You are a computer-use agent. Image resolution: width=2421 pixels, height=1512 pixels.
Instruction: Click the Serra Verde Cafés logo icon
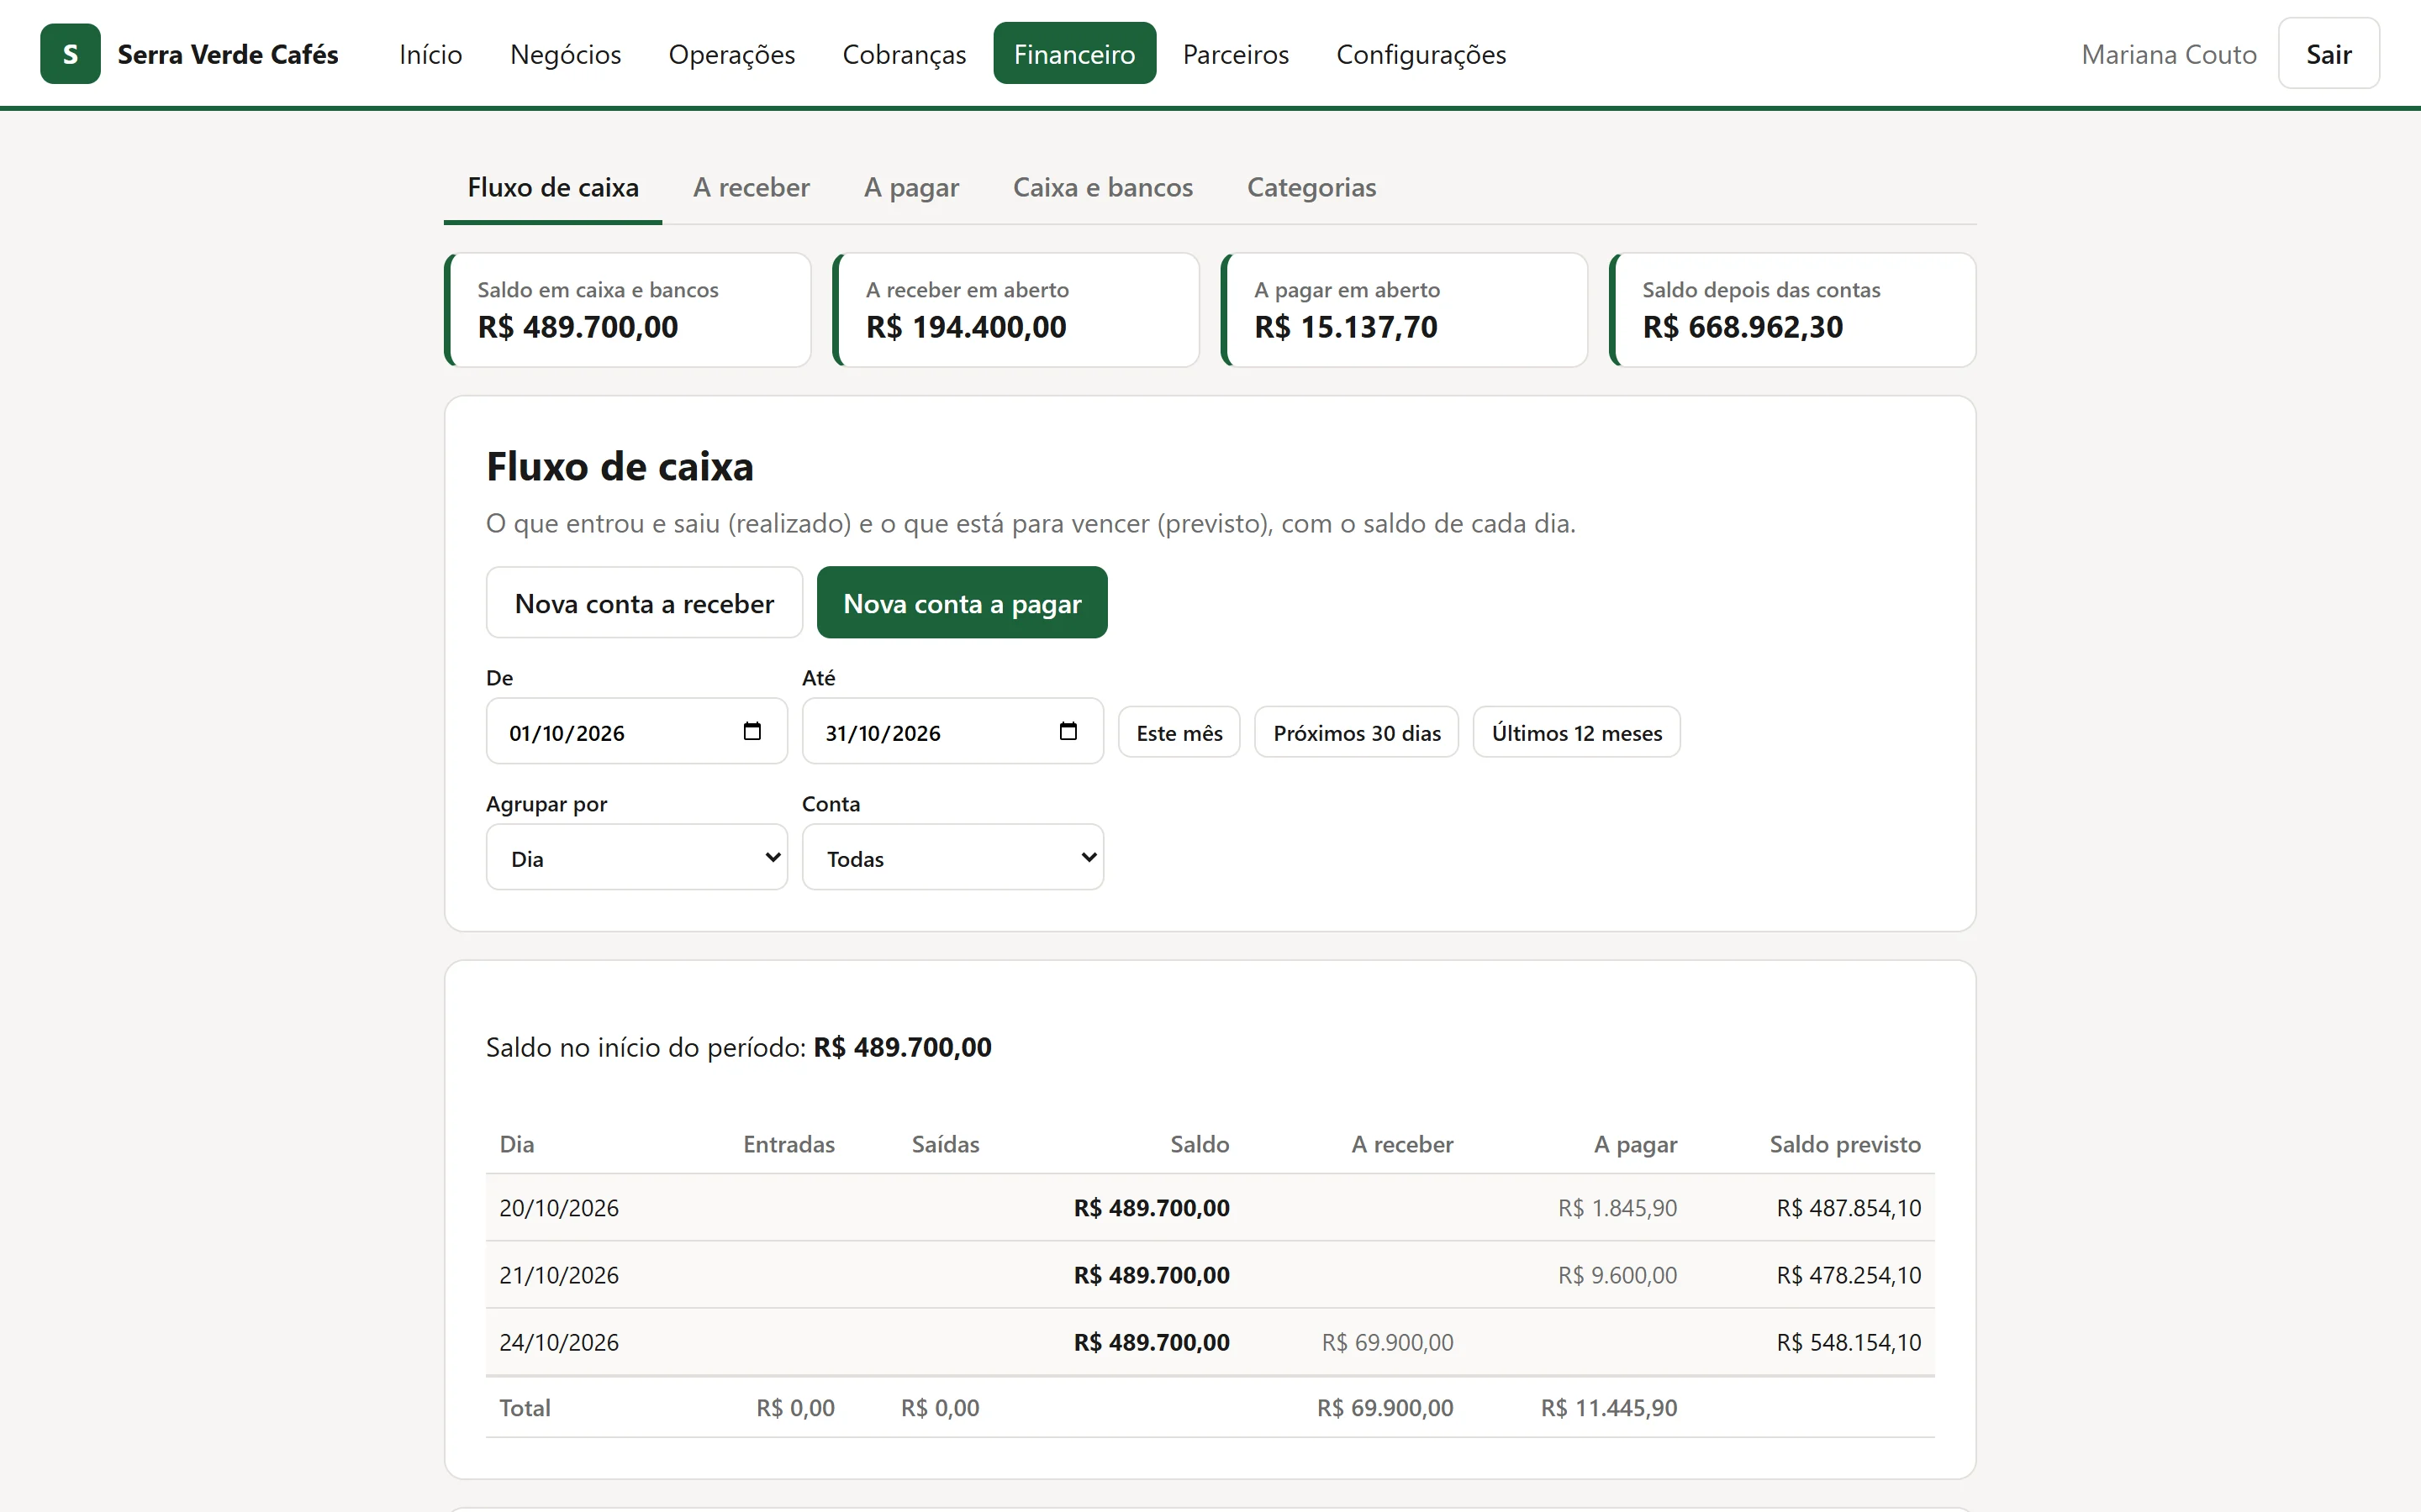(x=70, y=54)
